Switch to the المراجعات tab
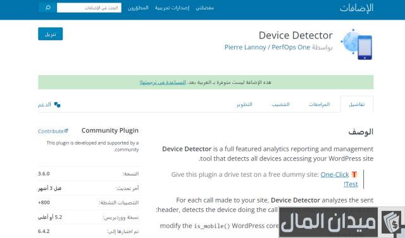 [319, 104]
